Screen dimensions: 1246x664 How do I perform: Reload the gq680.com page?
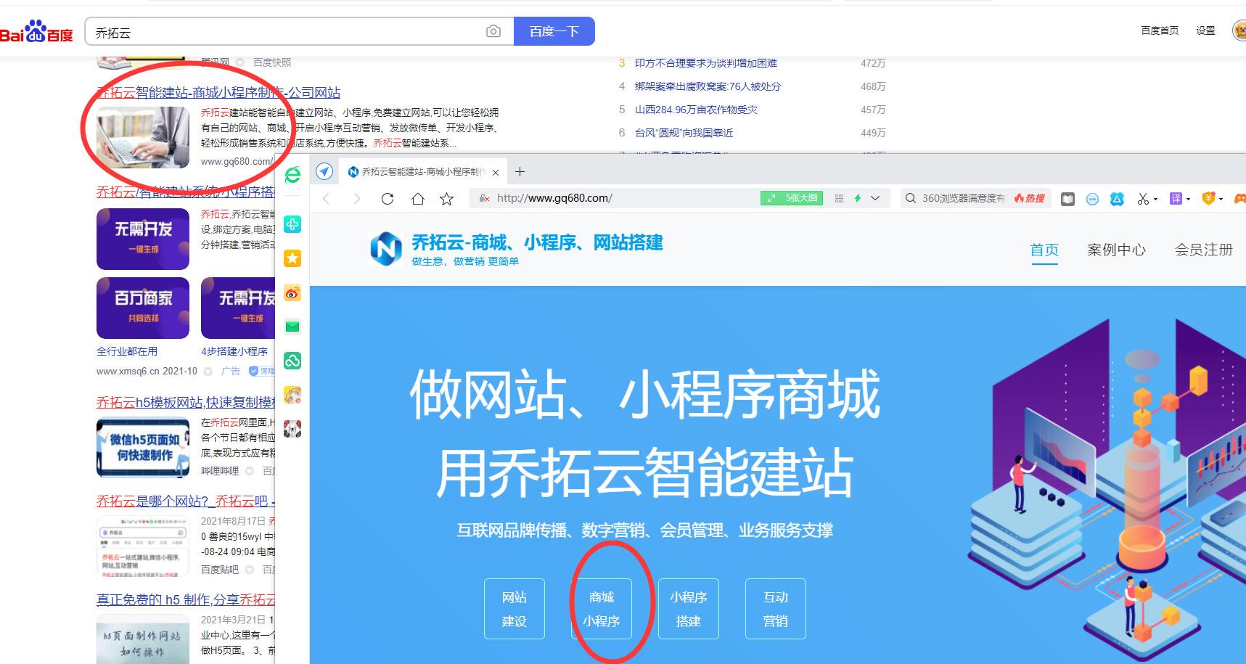tap(388, 198)
